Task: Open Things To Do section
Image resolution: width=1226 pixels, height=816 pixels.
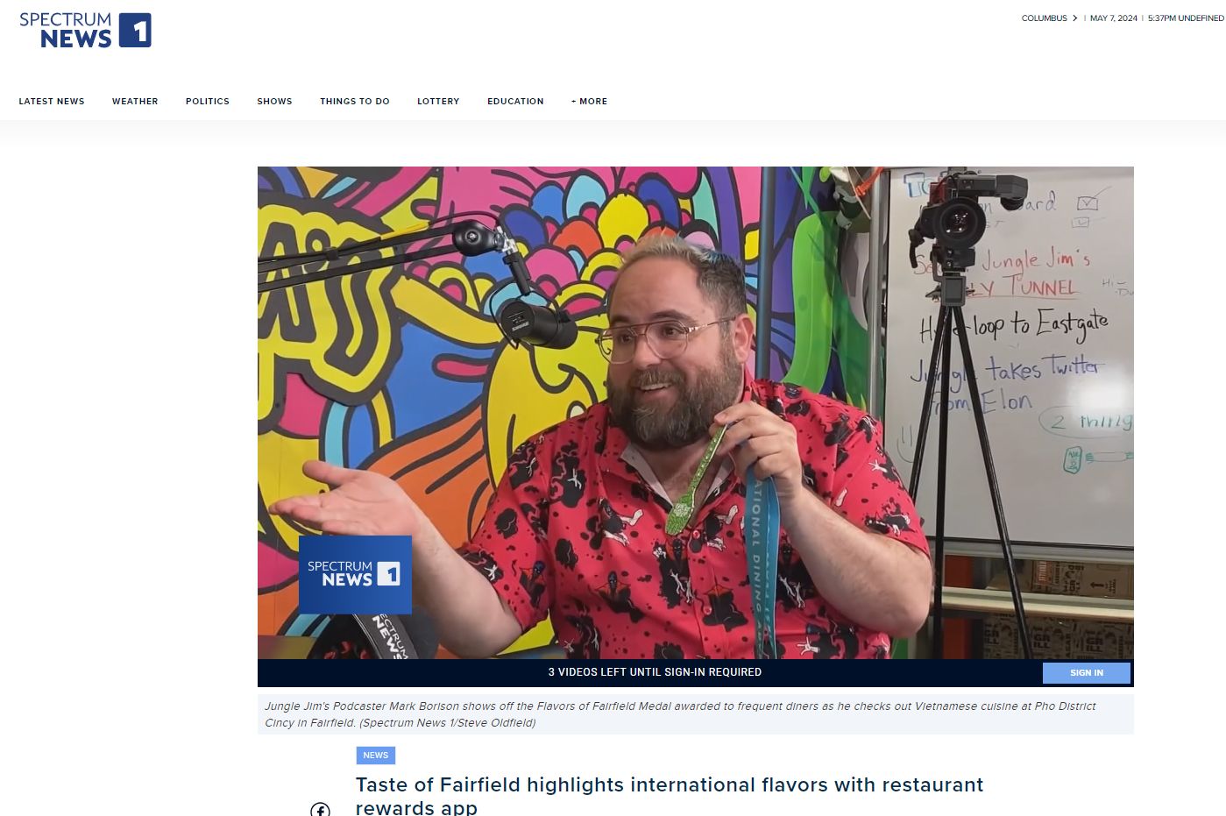Action: coord(355,102)
